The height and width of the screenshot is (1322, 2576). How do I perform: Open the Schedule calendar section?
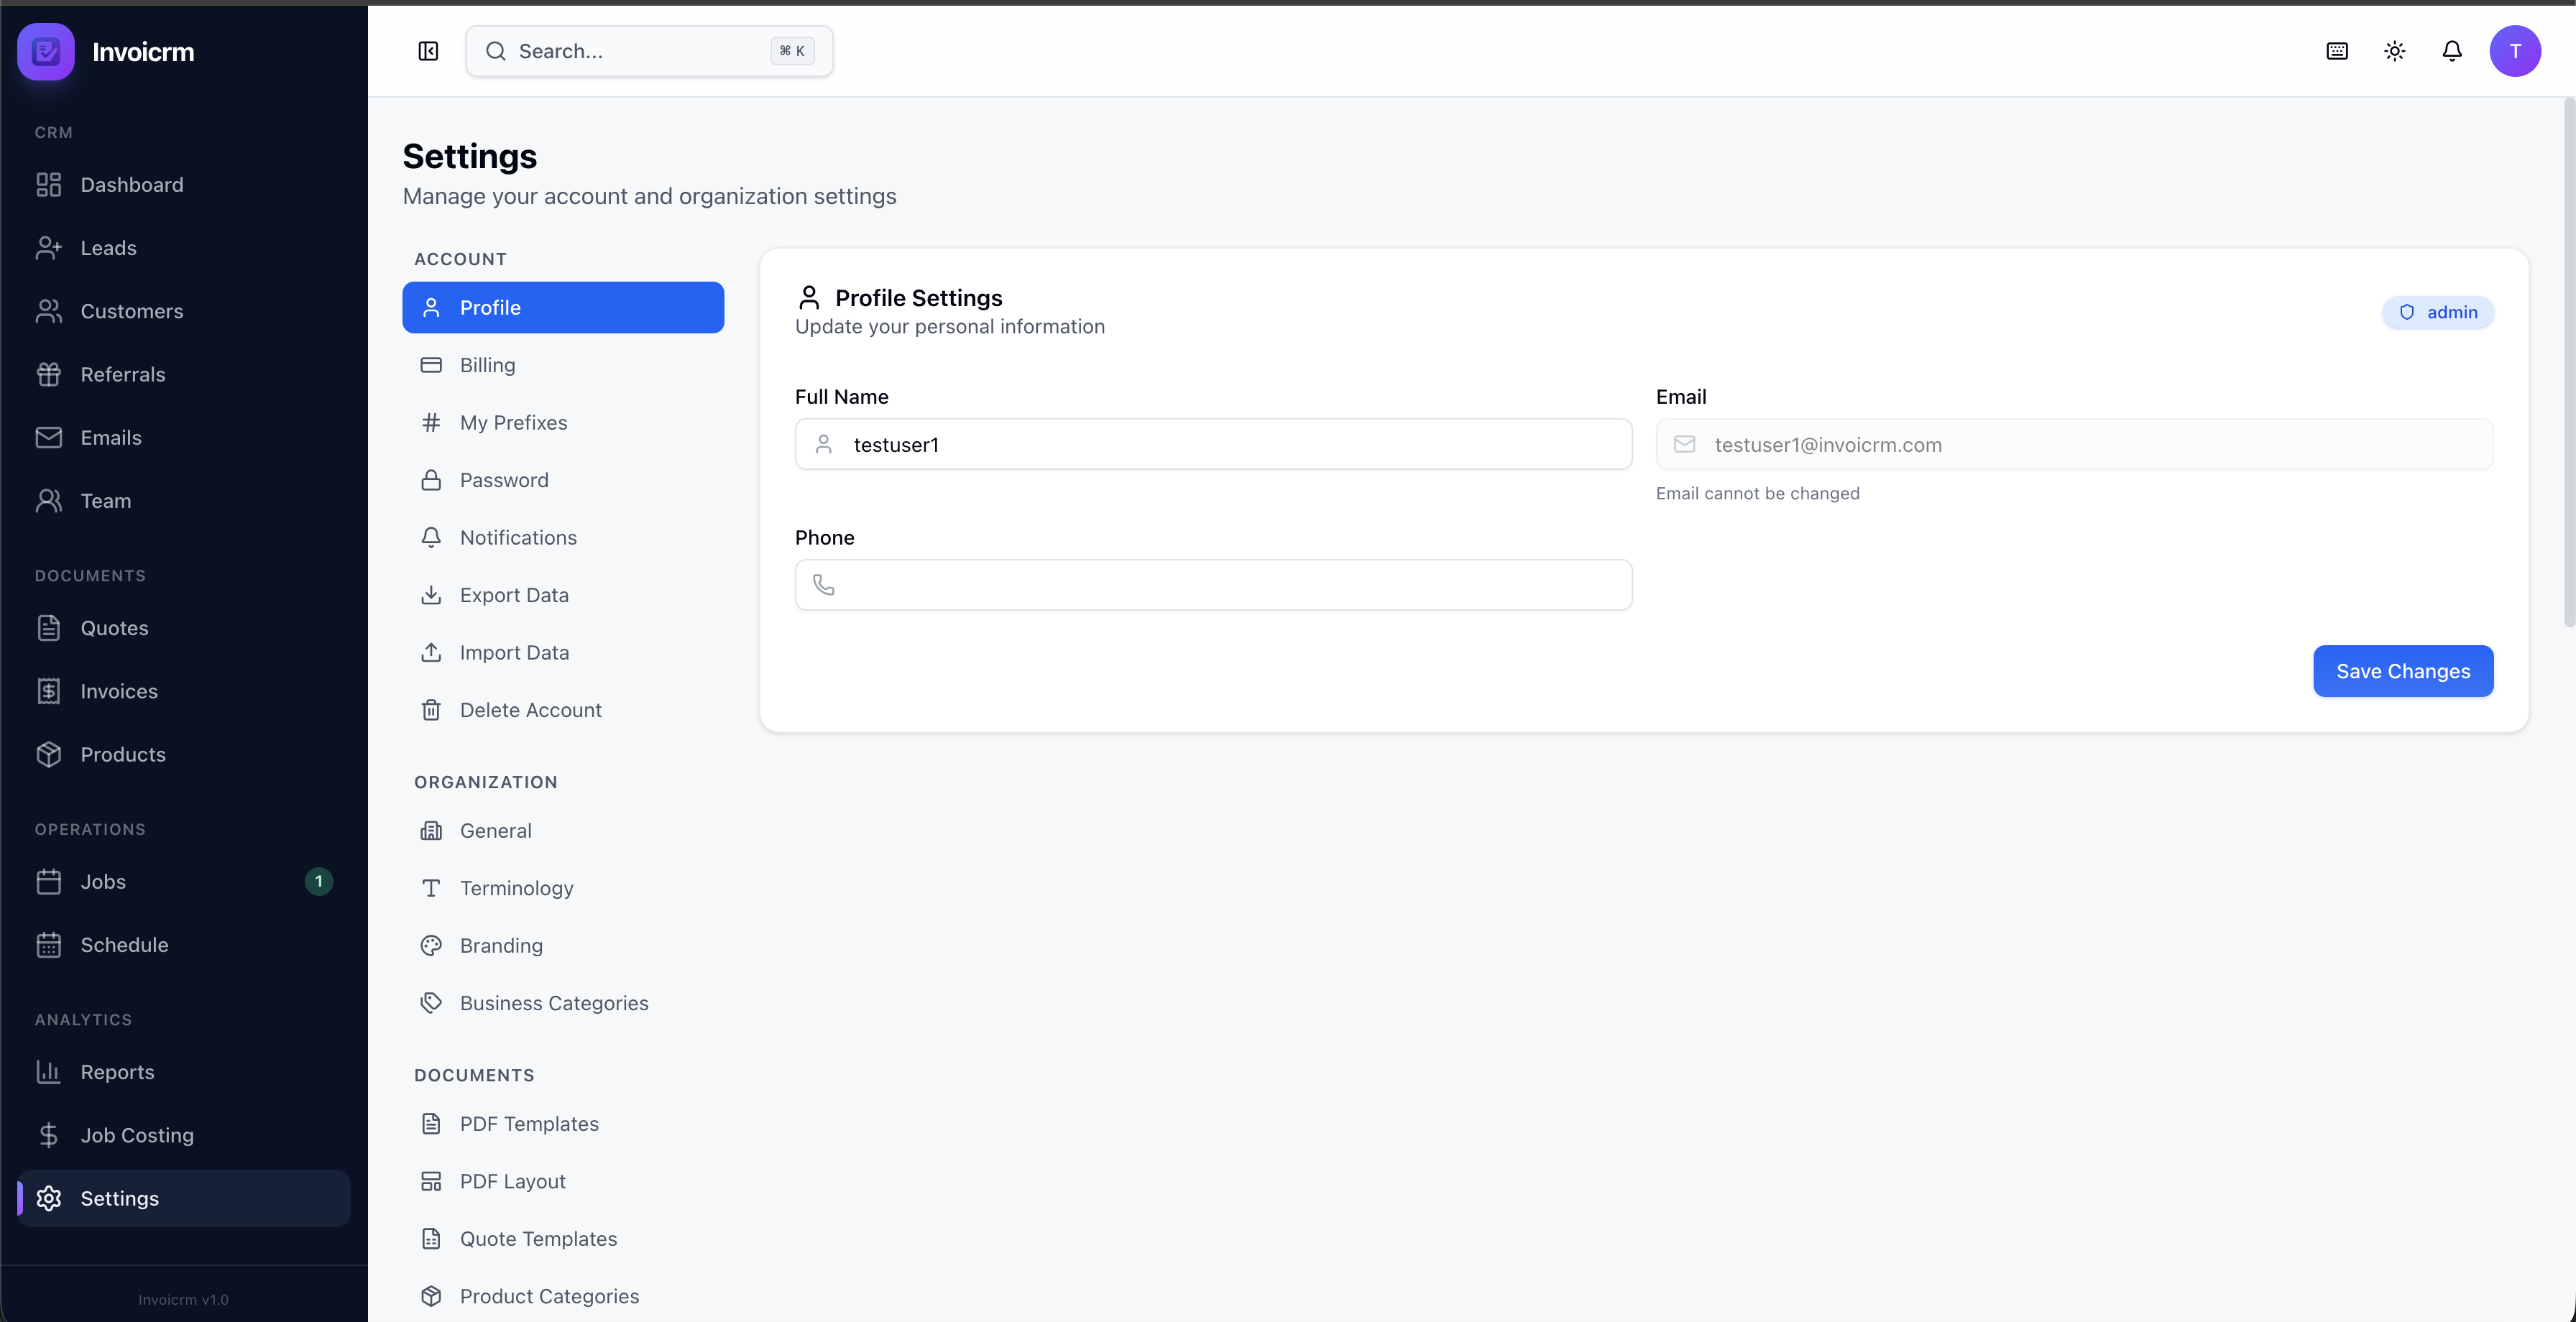pyautogui.click(x=124, y=944)
